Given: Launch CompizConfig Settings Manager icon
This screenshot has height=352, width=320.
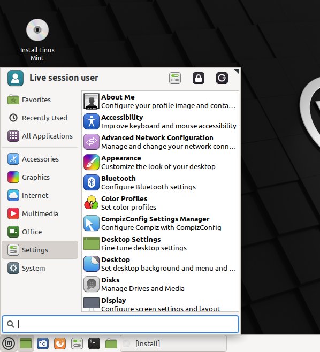Looking at the screenshot, I should click(92, 223).
